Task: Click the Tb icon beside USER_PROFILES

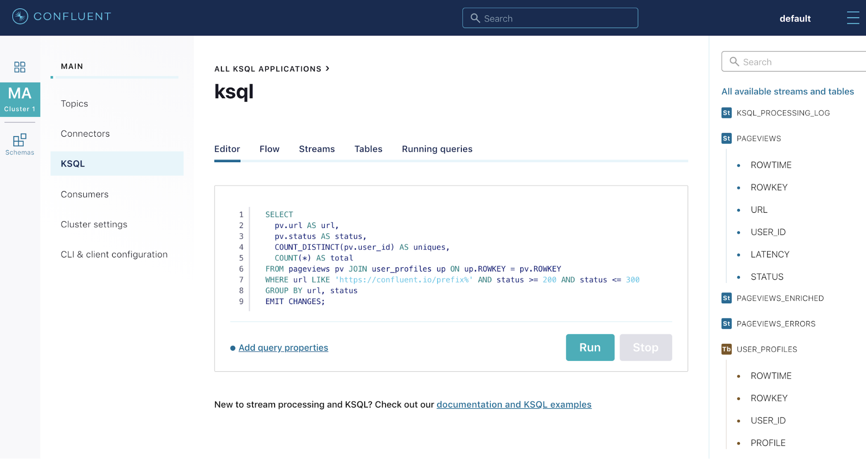Action: click(x=727, y=349)
